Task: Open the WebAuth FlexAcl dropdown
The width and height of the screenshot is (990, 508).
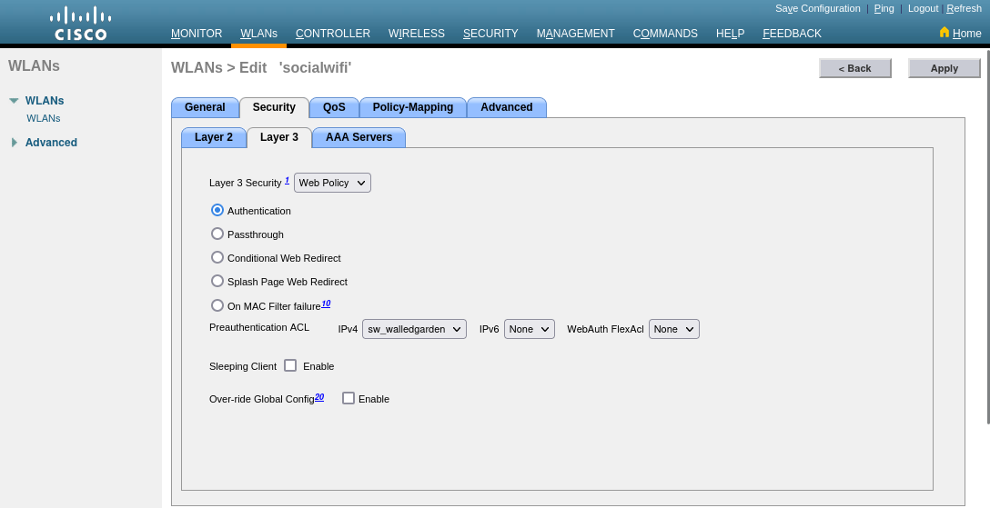Action: click(x=673, y=329)
